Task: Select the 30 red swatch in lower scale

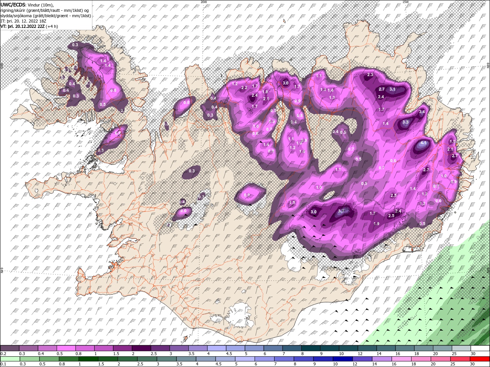Action: point(479,359)
